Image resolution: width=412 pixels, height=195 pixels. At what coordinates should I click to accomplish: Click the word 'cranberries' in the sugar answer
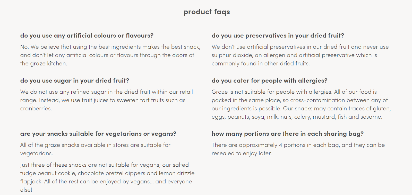pos(36,109)
